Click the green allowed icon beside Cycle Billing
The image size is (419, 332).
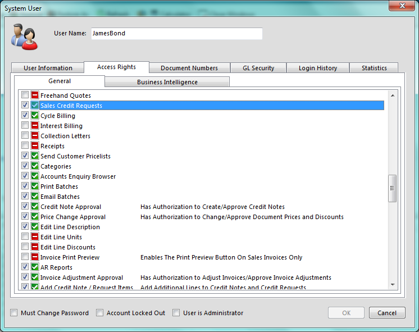point(35,116)
